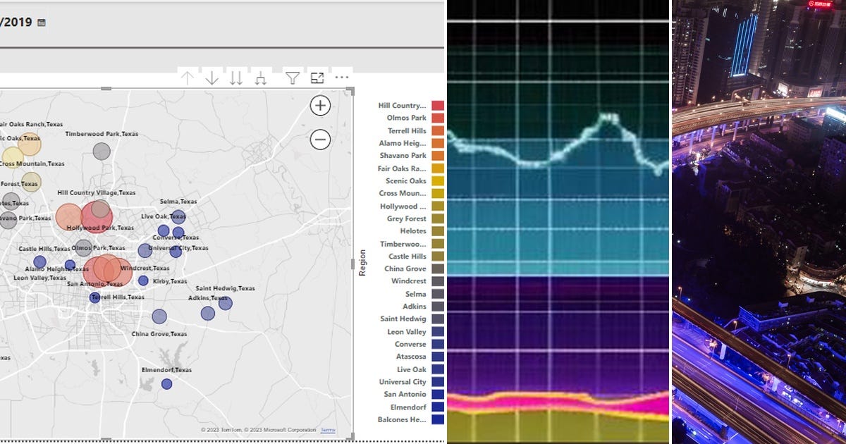846x444 pixels.
Task: Select the Selma blue map bubble
Action: tap(178, 216)
